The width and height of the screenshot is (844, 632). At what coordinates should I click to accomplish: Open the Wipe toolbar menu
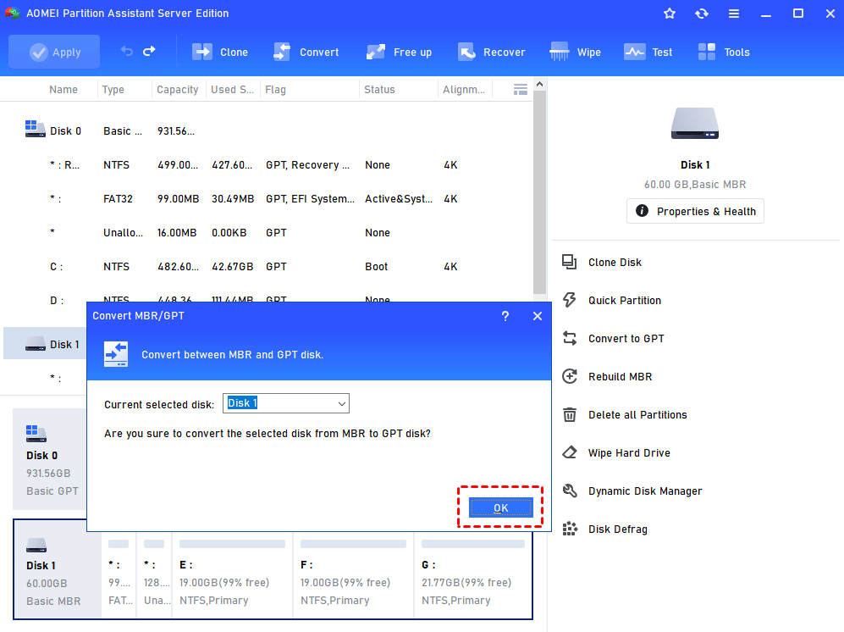575,53
